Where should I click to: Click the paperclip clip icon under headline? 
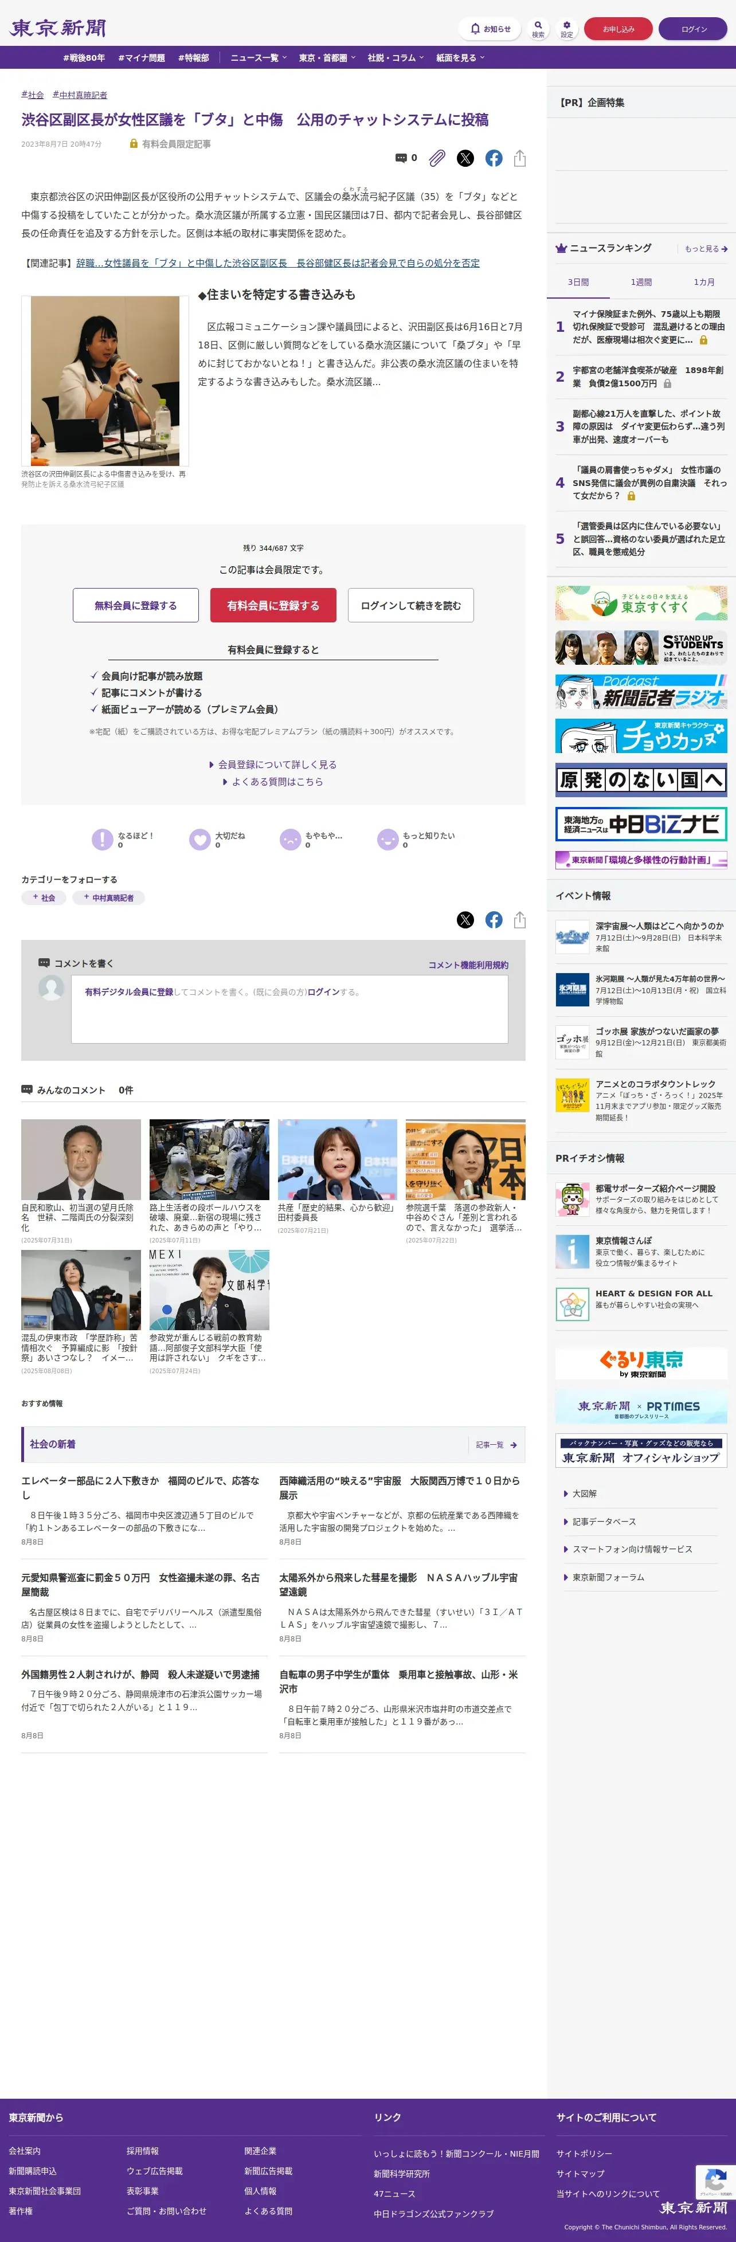(x=437, y=158)
